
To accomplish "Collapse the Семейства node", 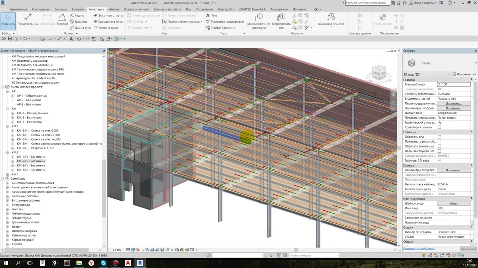I will click(3, 179).
